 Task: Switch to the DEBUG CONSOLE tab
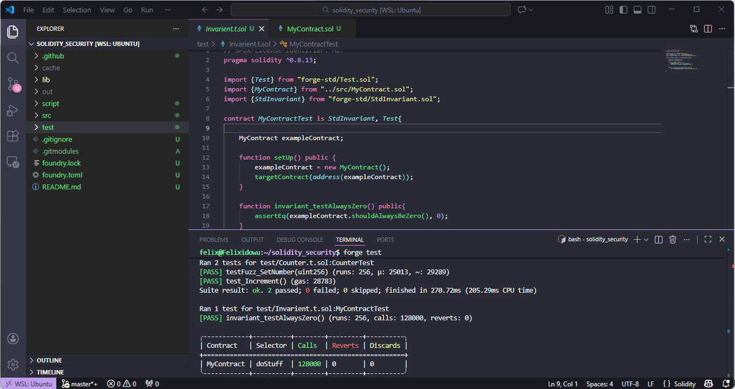[x=300, y=240]
